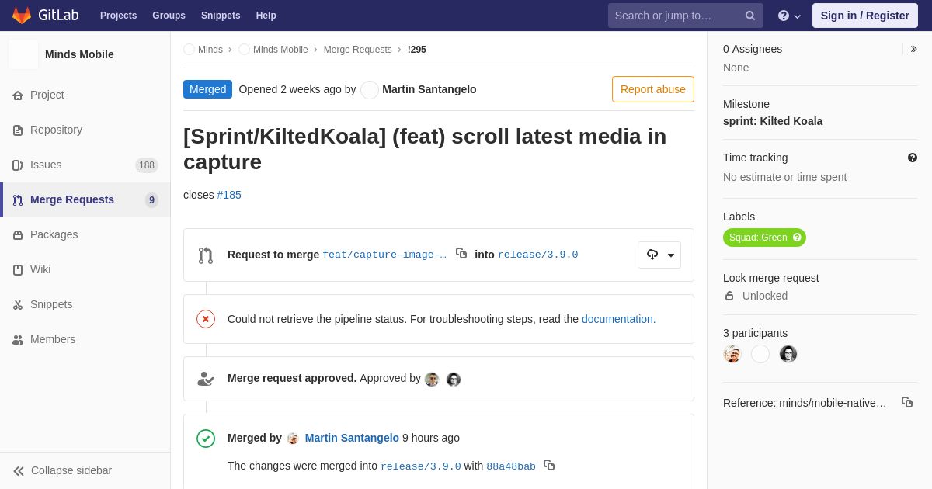Collapse the right sidebar with double arrow
The height and width of the screenshot is (489, 932).
click(x=913, y=49)
